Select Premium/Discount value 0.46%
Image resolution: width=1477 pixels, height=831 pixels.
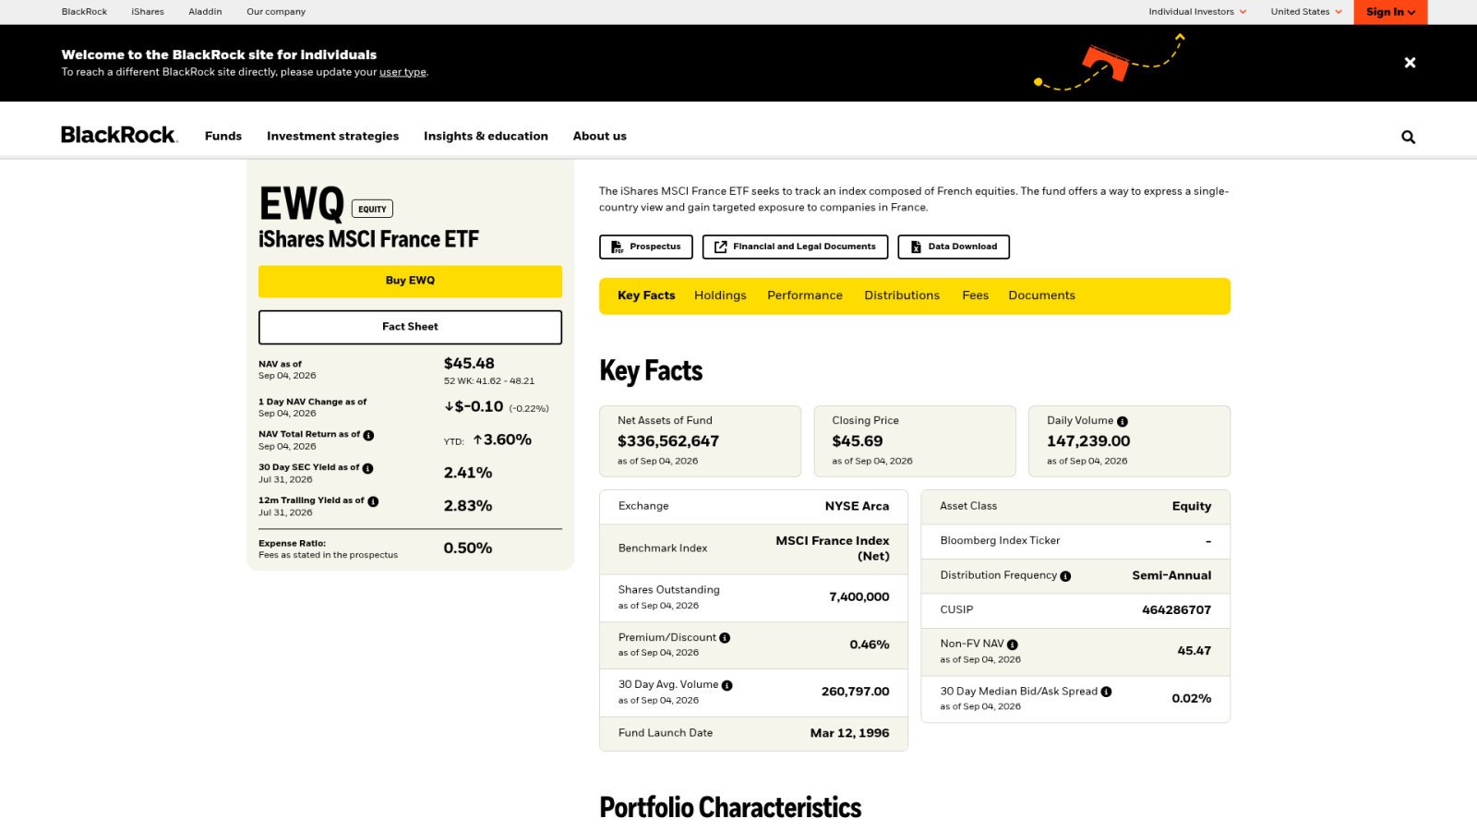(870, 644)
